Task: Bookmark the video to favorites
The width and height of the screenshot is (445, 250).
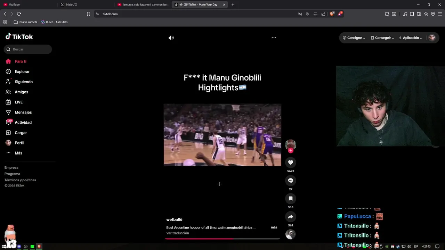Action: tap(291, 198)
